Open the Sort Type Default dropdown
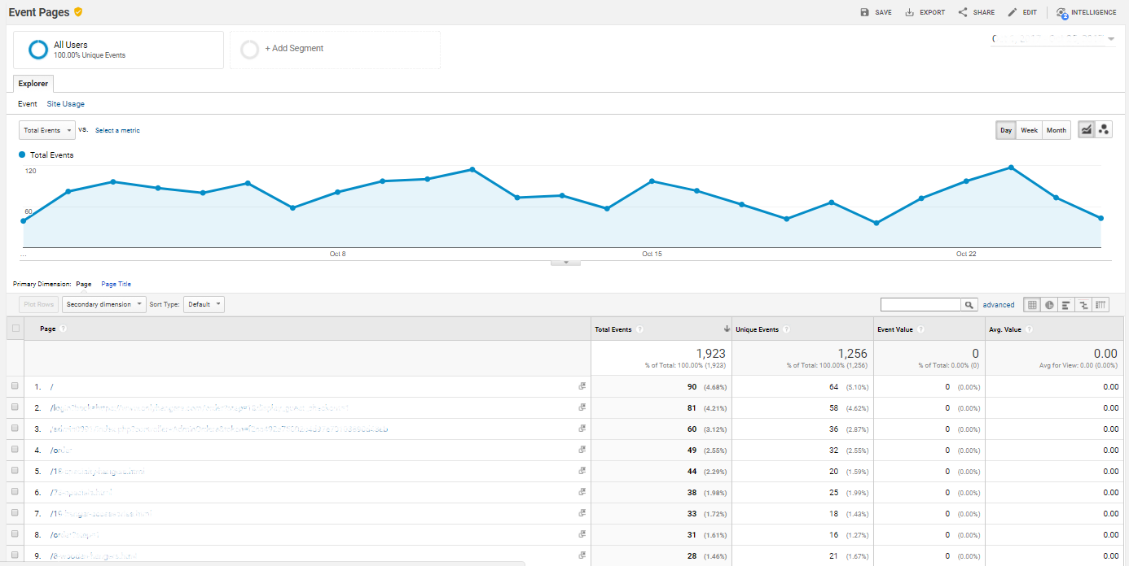Image resolution: width=1129 pixels, height=566 pixels. [x=204, y=304]
